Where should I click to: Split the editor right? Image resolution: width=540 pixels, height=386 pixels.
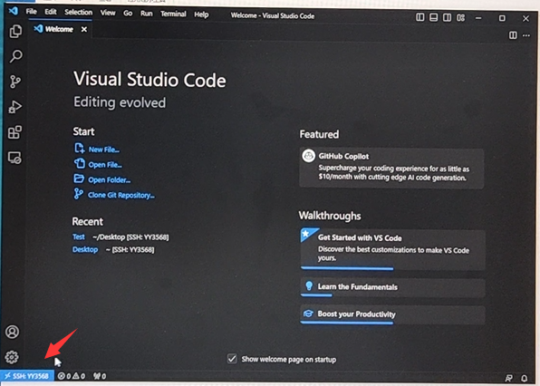coord(513,35)
